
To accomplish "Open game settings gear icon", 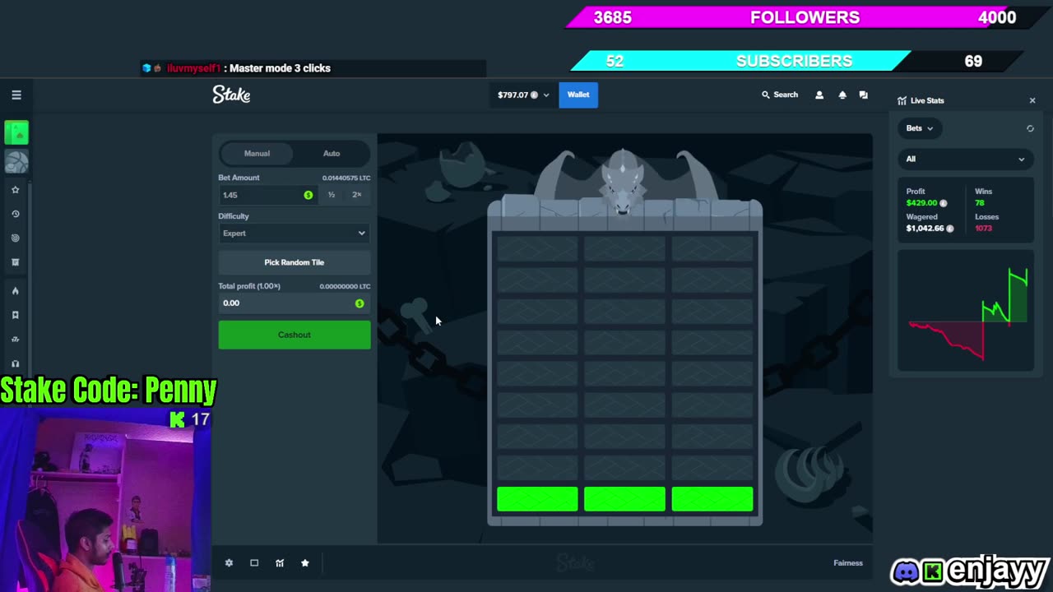I will tap(229, 563).
